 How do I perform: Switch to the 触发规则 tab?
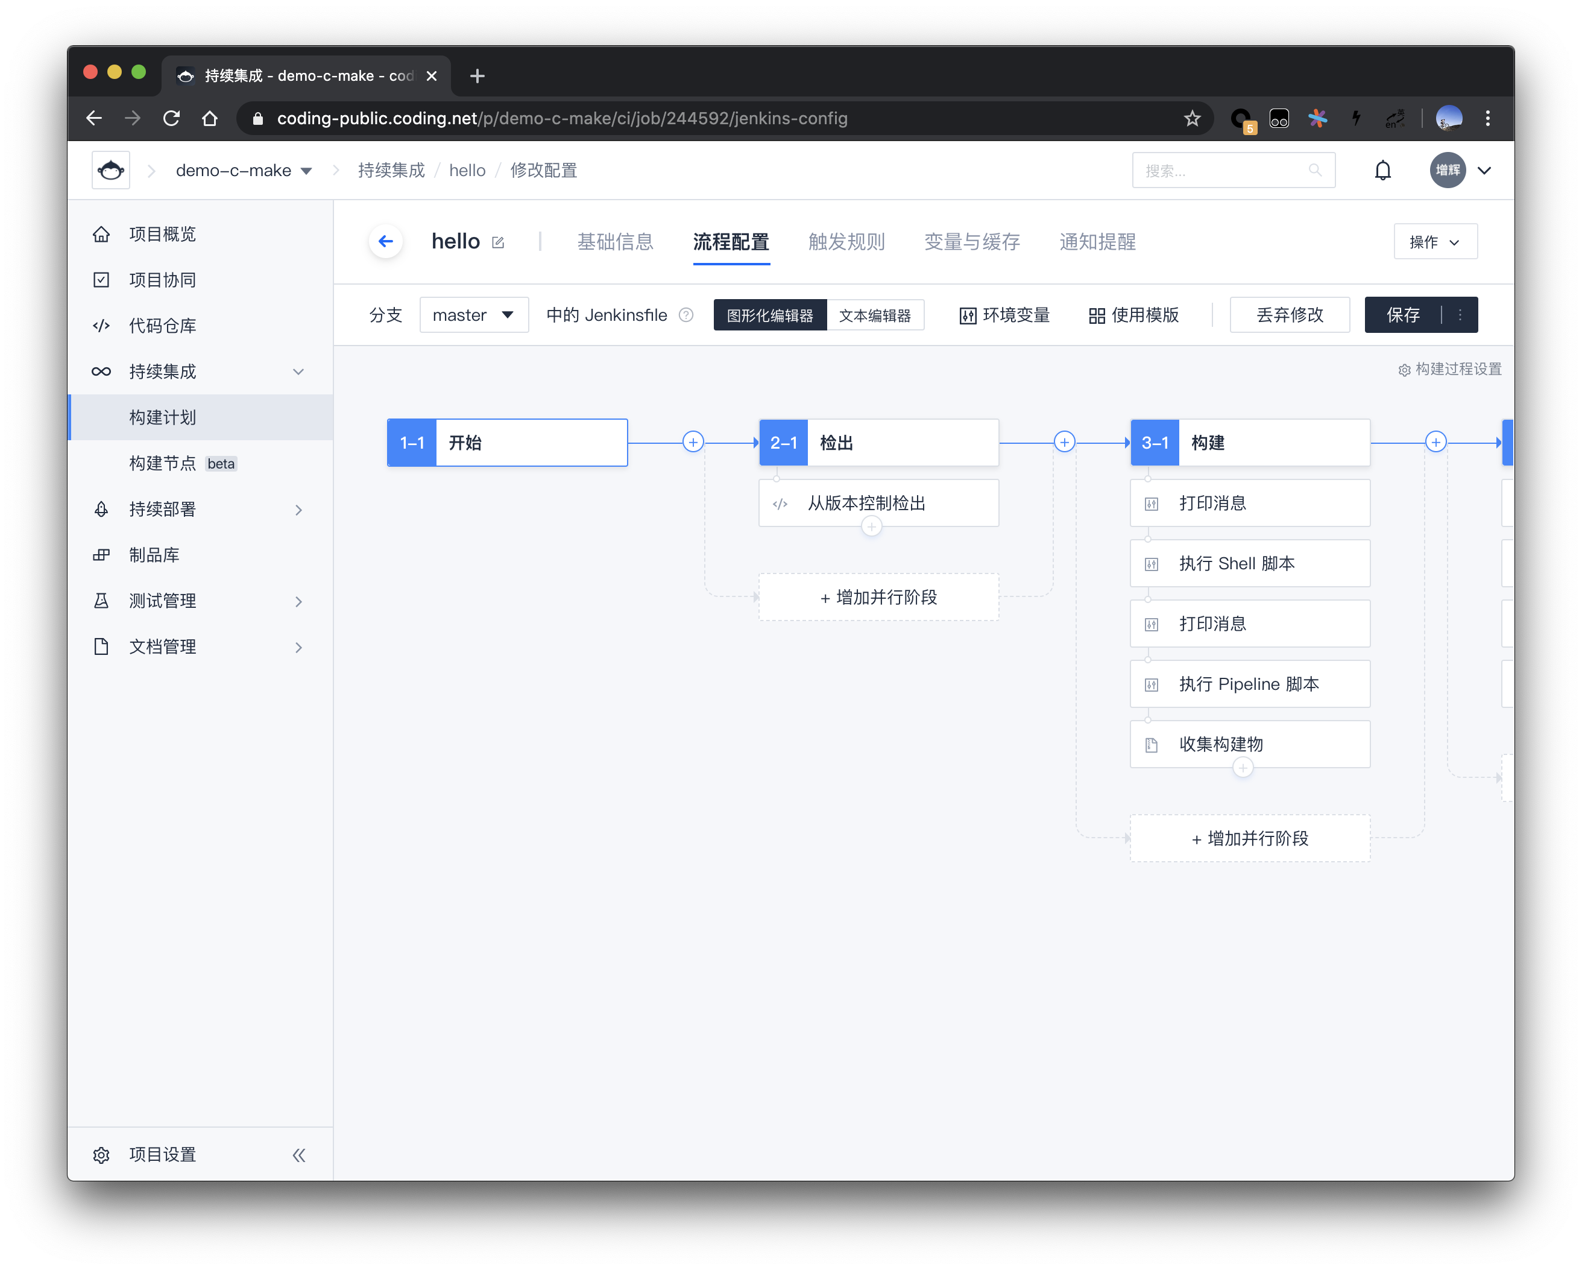(x=846, y=242)
